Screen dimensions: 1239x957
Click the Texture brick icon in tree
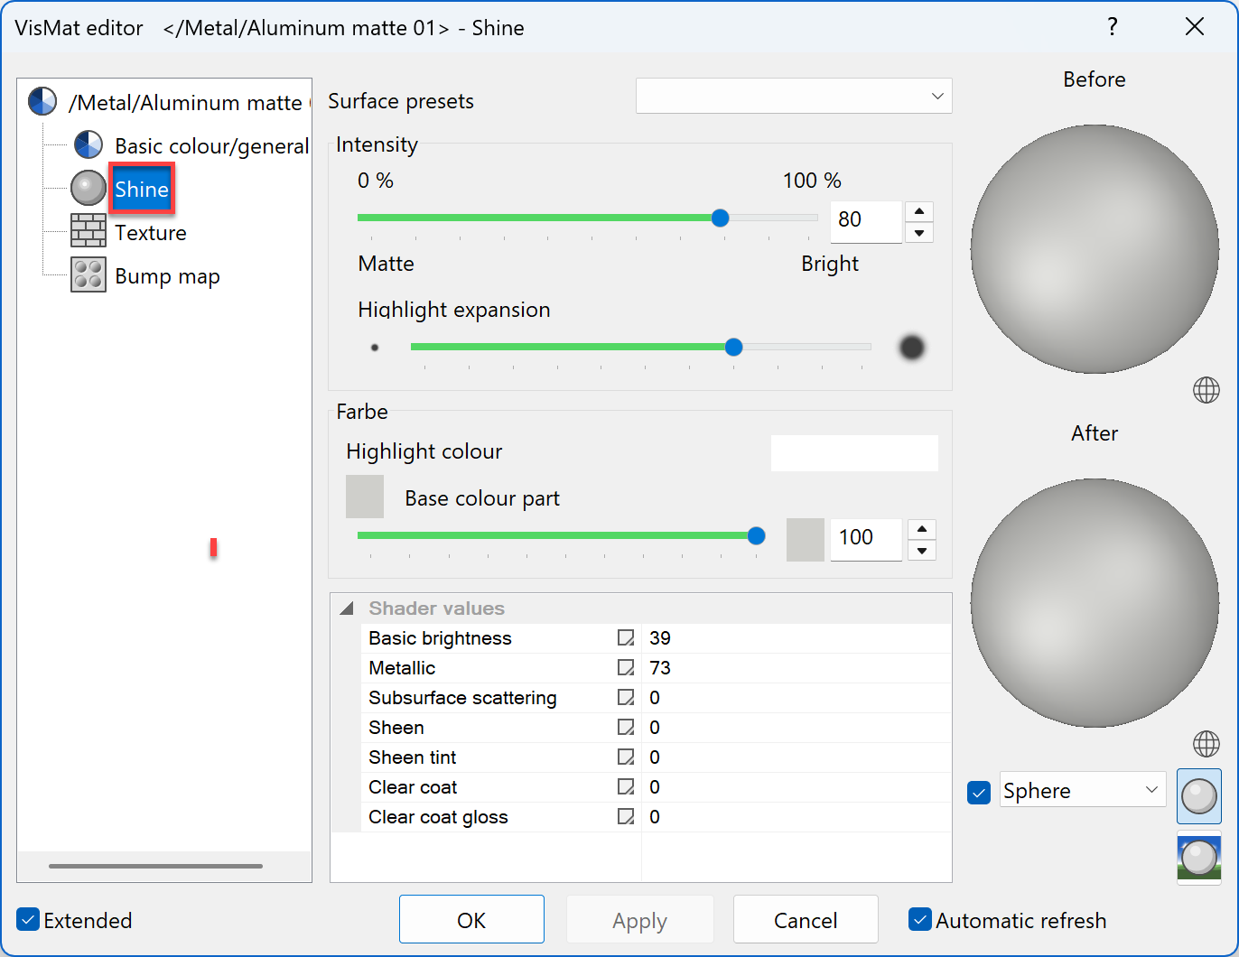tap(88, 232)
